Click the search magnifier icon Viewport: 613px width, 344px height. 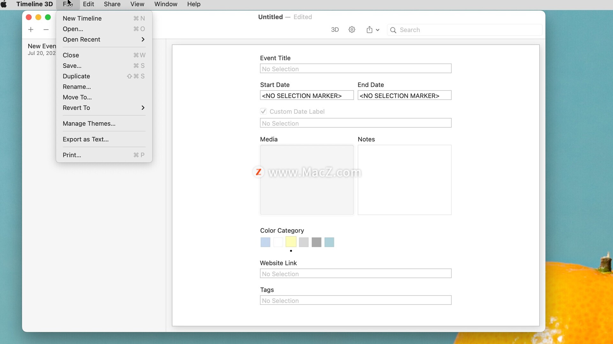coord(393,30)
